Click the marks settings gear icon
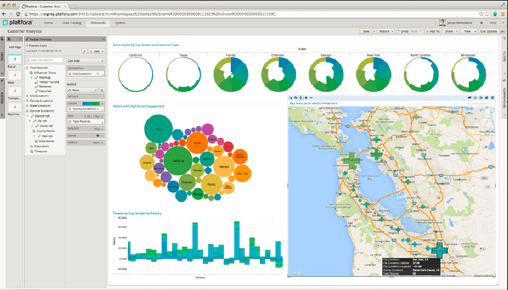Screen dimensions: 508x290 coord(102,90)
